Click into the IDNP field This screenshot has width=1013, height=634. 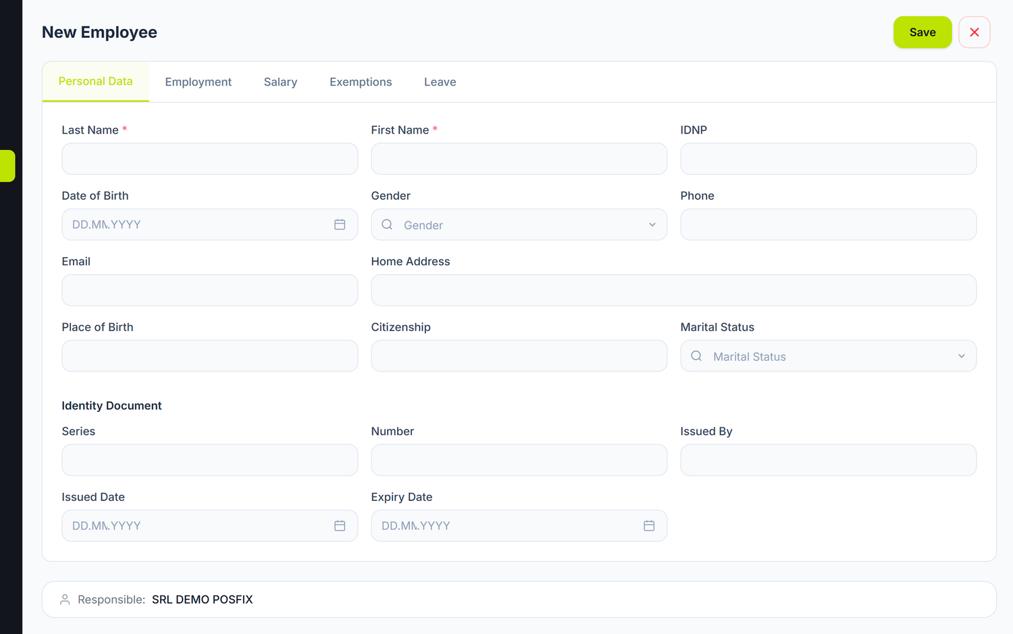coord(829,159)
